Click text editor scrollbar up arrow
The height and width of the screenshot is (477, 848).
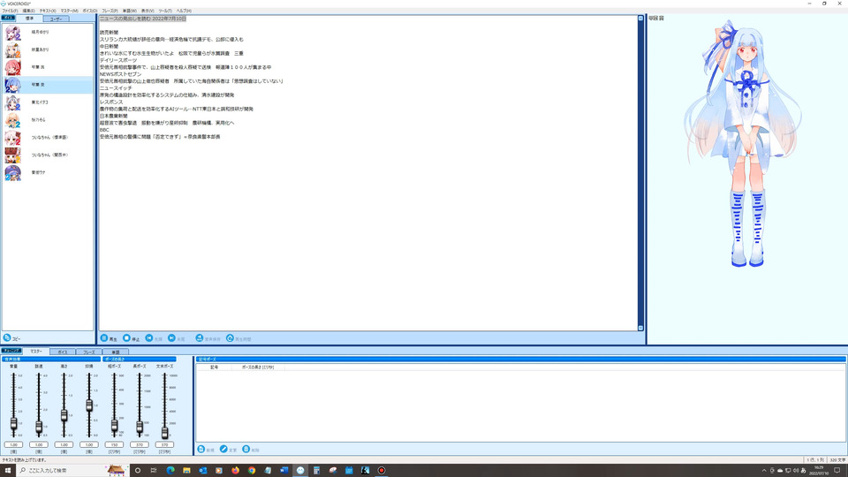(x=641, y=19)
